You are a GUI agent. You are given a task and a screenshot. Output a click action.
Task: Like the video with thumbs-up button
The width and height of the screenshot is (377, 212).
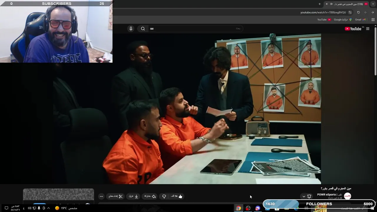coord(177,196)
